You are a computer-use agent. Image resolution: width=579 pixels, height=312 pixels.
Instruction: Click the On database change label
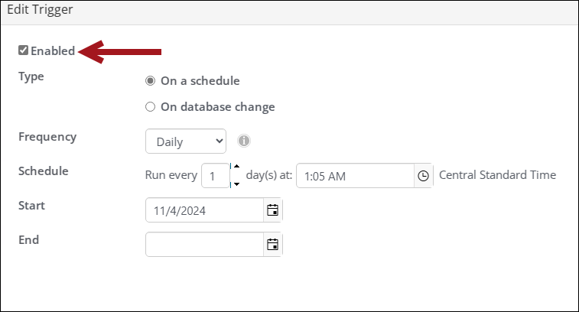pyautogui.click(x=218, y=107)
